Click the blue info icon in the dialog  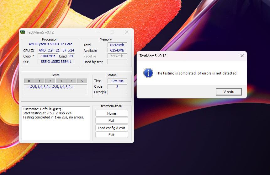coord(148,73)
